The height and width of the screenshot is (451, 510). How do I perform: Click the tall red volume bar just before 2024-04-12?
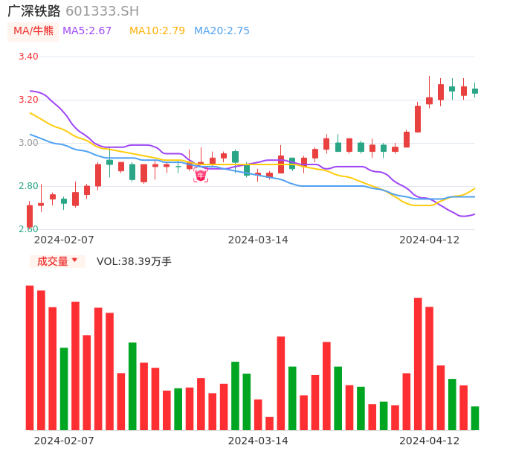click(x=418, y=364)
